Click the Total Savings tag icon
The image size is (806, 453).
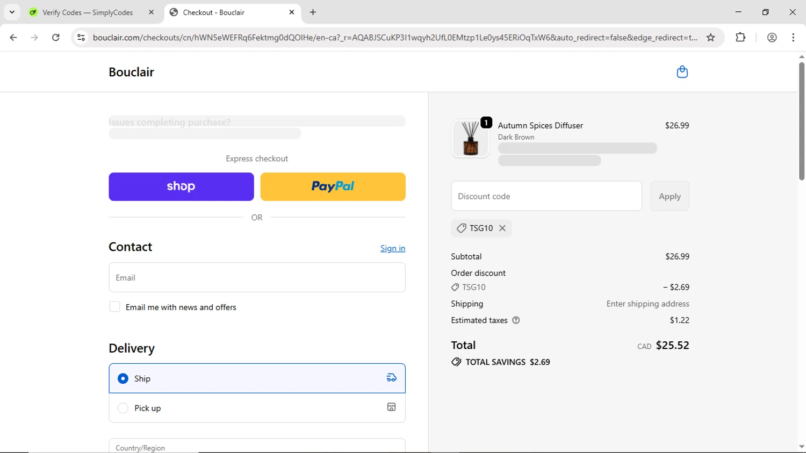[456, 362]
